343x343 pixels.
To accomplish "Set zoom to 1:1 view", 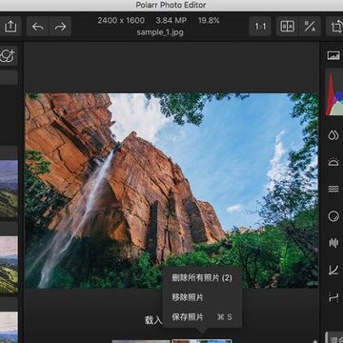I will point(260,27).
